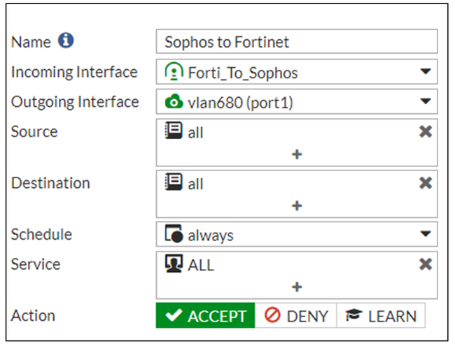Click the 'always' schedule icon
This screenshot has height=348, width=455.
pyautogui.click(x=173, y=235)
